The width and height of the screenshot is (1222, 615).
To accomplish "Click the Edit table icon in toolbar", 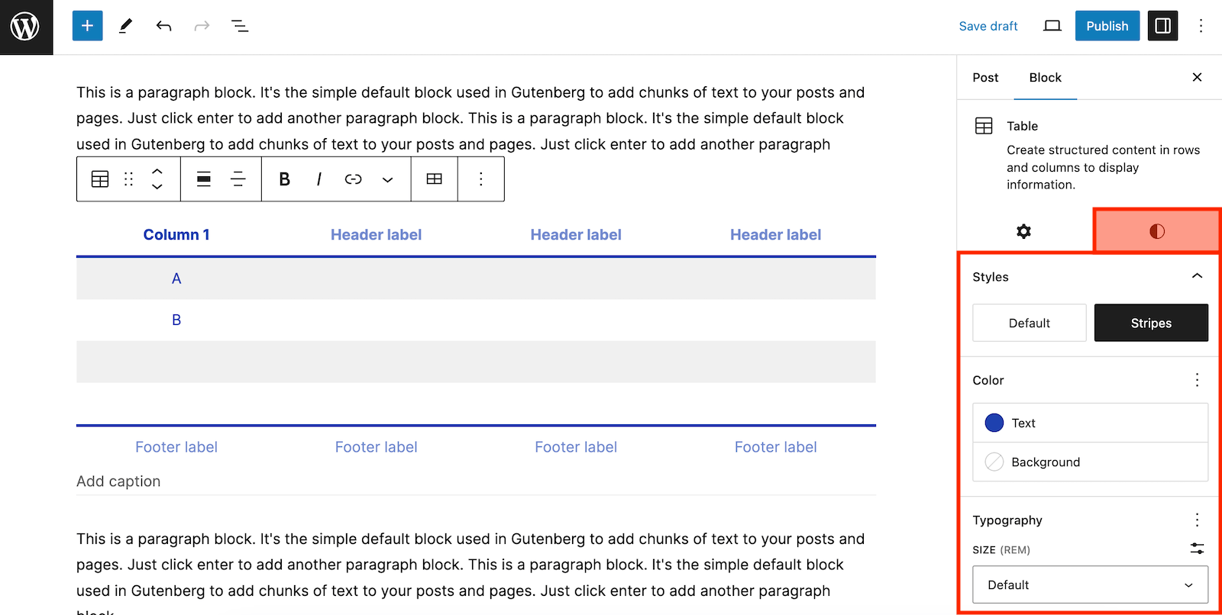I will click(434, 179).
